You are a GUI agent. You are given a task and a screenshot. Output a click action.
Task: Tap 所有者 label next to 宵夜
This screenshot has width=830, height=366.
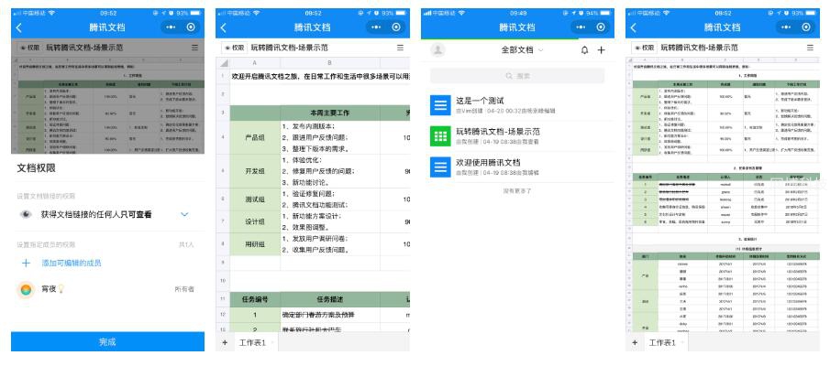pyautogui.click(x=184, y=289)
